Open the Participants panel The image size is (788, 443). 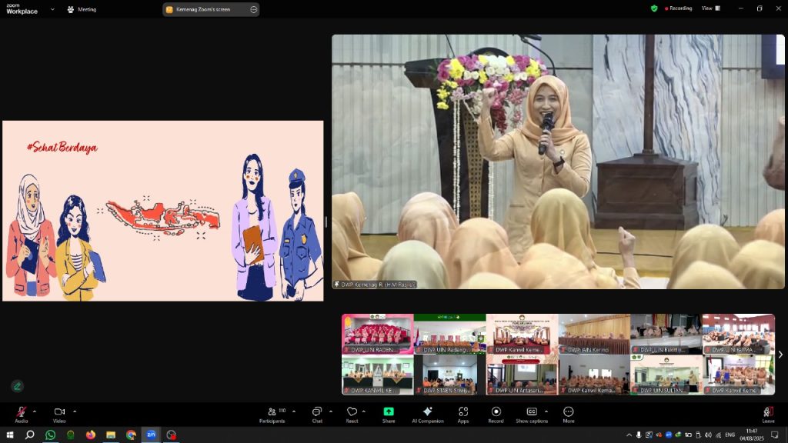272,413
